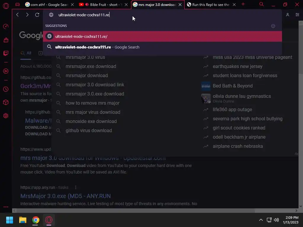The height and width of the screenshot is (227, 303).
Task: Open the sidebar Player icon
Action: [6, 71]
